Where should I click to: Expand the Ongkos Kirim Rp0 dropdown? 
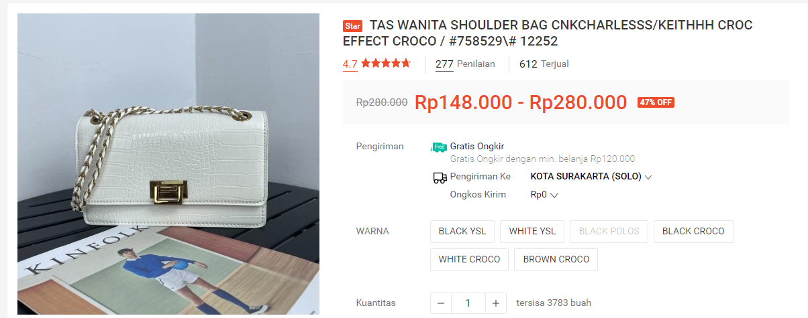tap(544, 195)
